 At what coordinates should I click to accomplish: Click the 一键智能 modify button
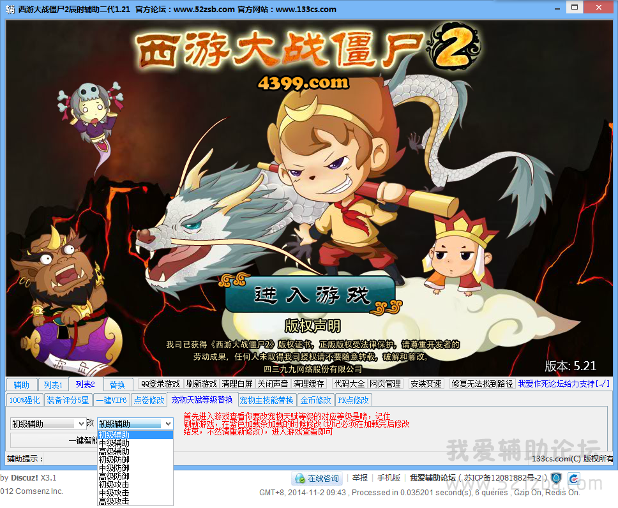[x=54, y=440]
